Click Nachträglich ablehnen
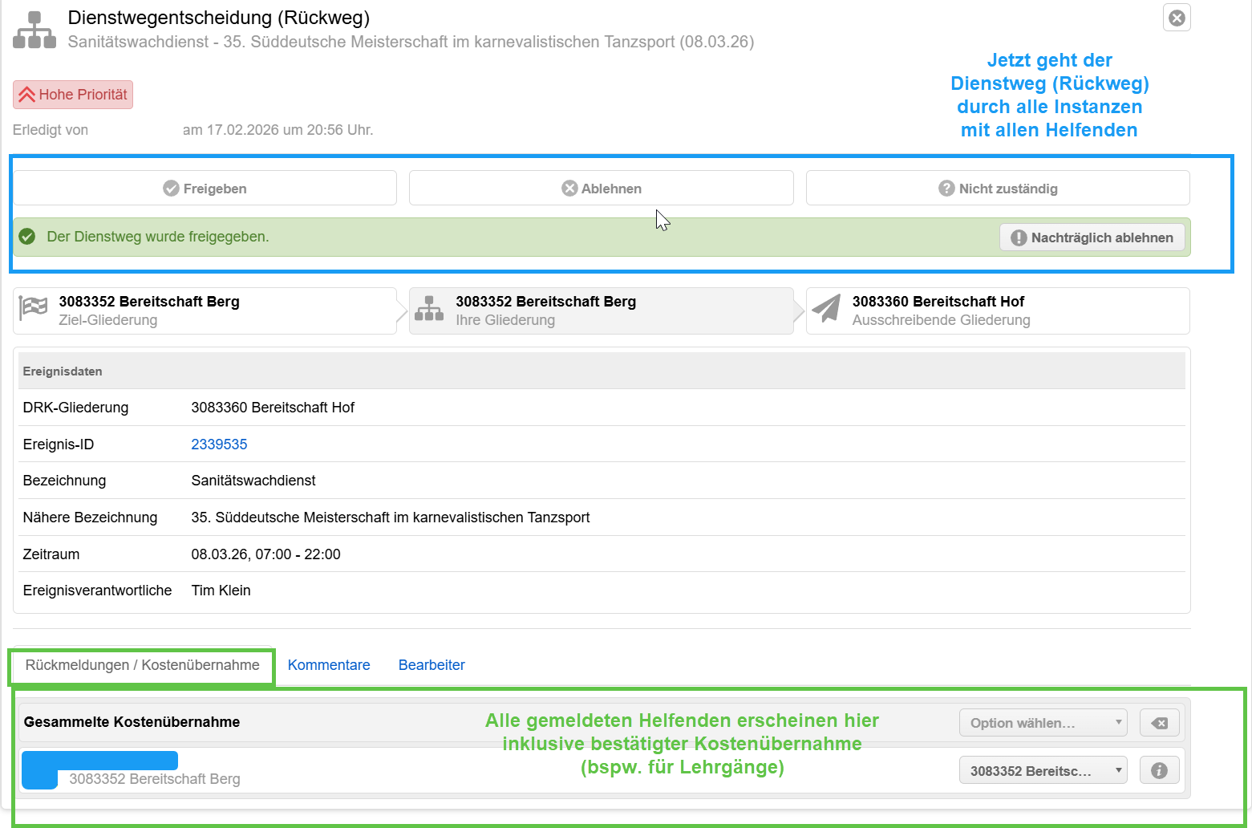Image resolution: width=1252 pixels, height=828 pixels. [1092, 237]
